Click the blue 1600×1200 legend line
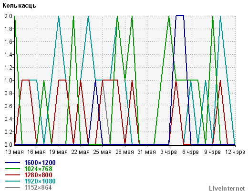 (x=12, y=163)
